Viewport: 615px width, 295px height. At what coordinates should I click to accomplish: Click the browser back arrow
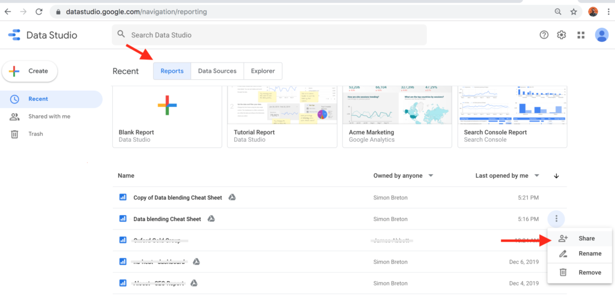[x=8, y=12]
